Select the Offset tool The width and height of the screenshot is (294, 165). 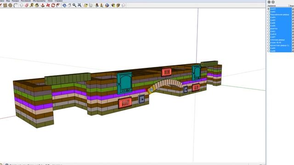[58, 5]
